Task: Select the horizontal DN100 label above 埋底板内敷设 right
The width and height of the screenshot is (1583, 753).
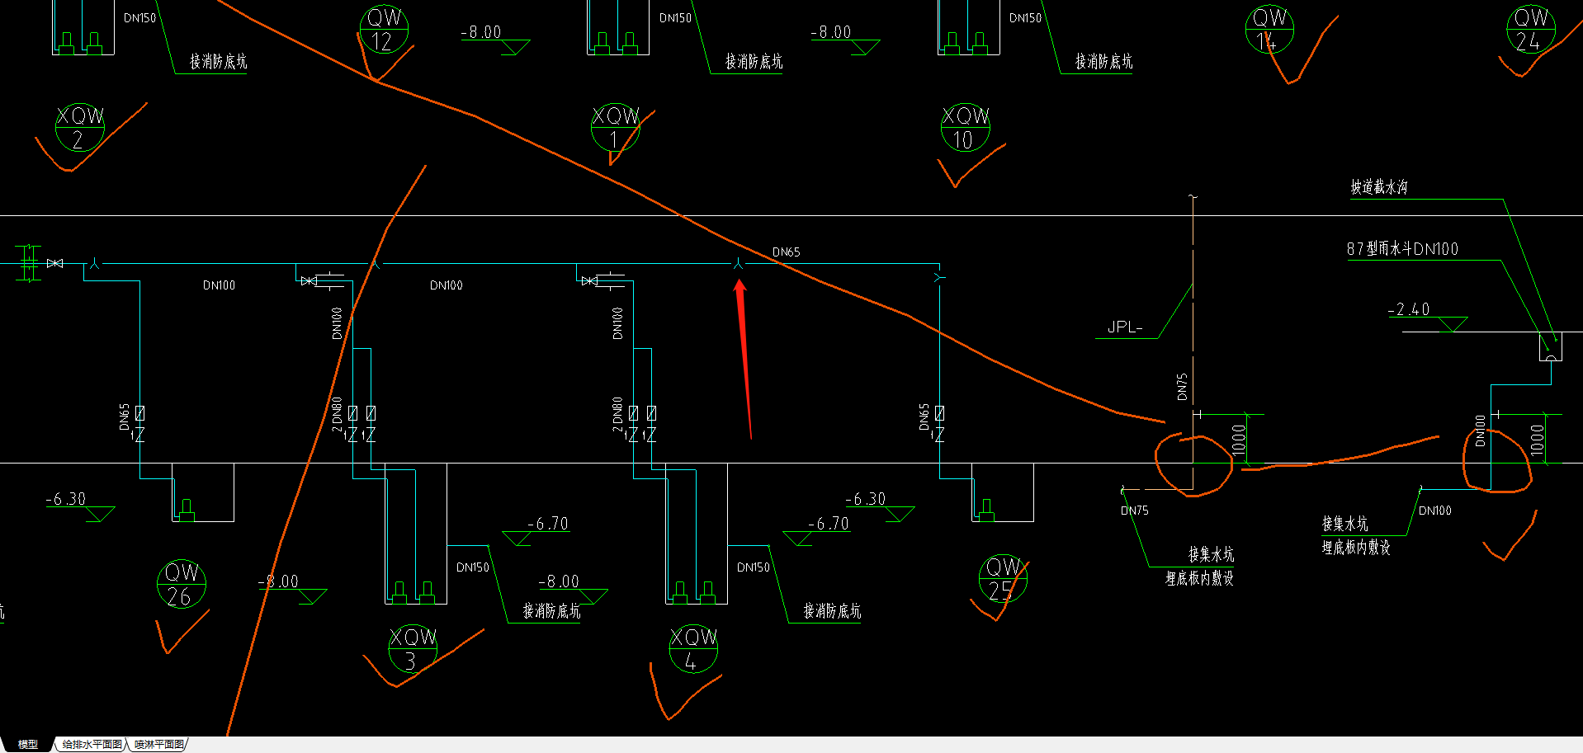Action: [1435, 511]
